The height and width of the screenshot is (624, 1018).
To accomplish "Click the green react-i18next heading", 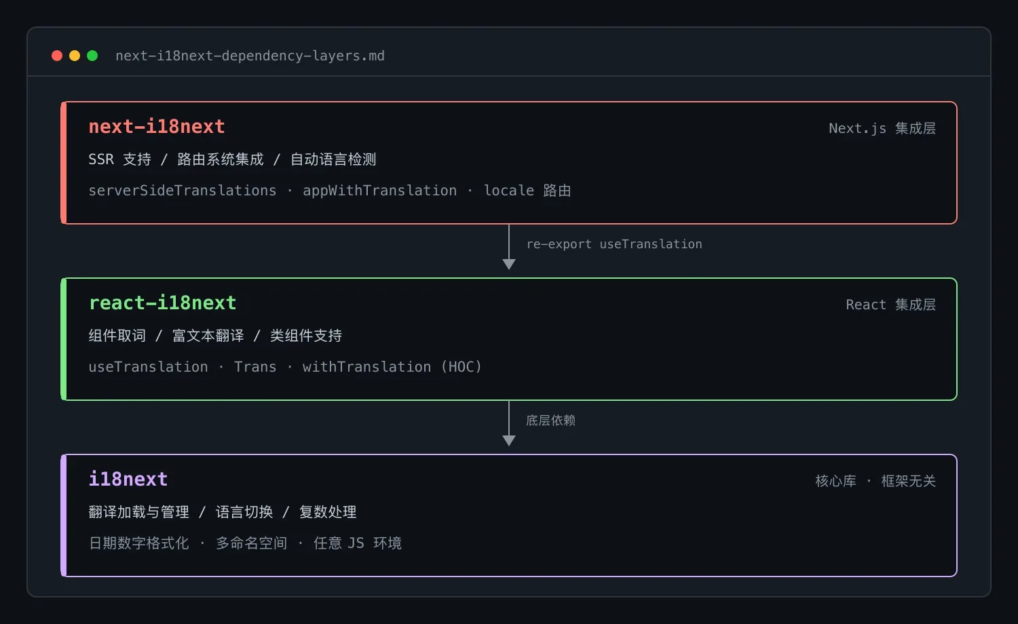I will point(163,303).
